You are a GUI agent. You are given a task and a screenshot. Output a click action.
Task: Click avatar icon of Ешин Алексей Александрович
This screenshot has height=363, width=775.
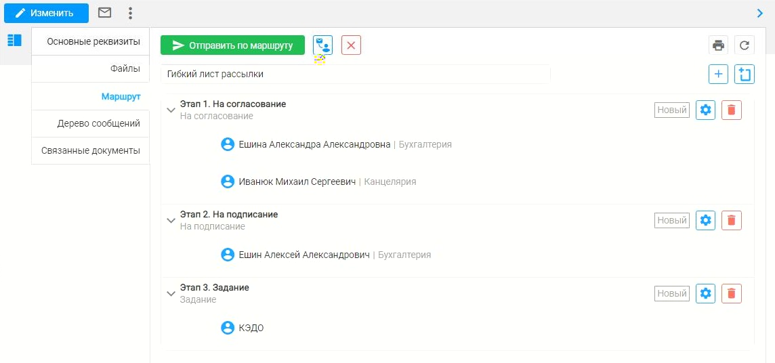[228, 255]
